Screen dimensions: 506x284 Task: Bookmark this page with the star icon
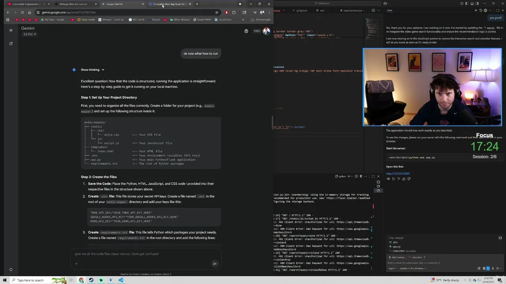pyautogui.click(x=217, y=12)
